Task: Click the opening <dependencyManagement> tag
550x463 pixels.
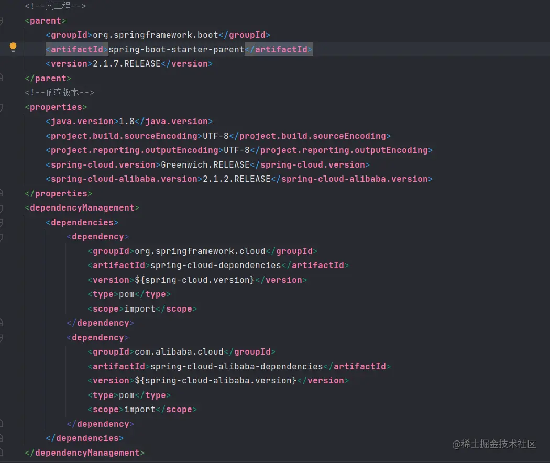Action: click(x=82, y=207)
